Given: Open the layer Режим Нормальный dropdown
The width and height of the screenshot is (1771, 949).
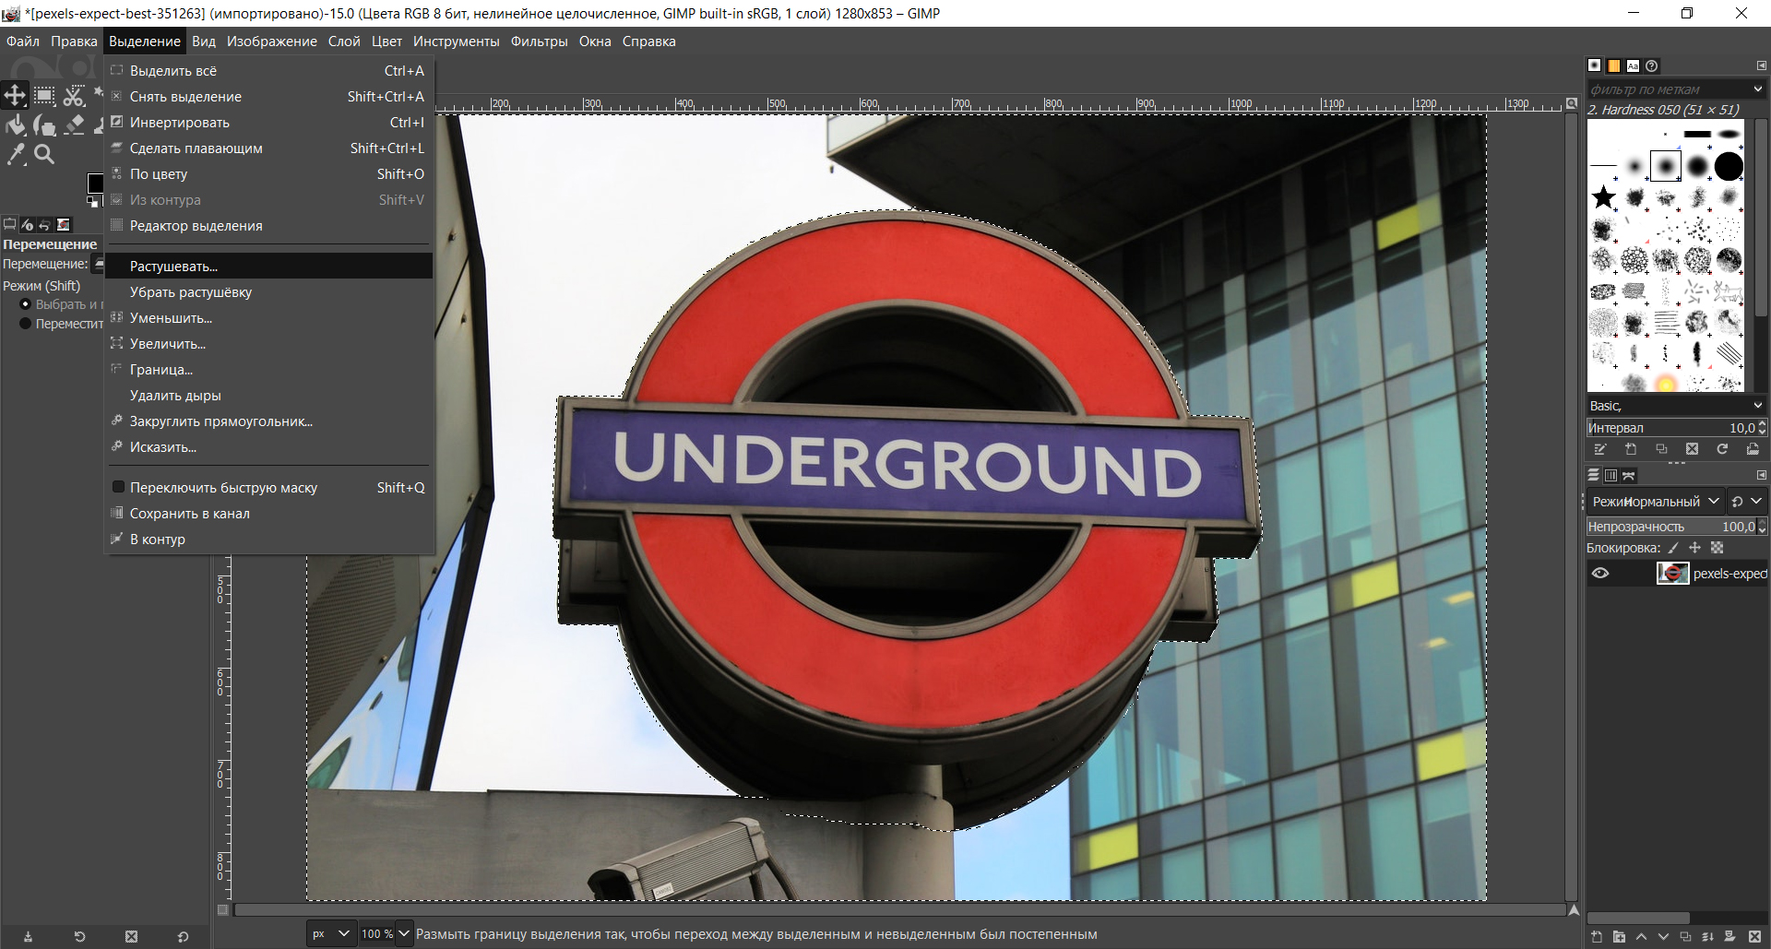Looking at the screenshot, I should pos(1655,502).
